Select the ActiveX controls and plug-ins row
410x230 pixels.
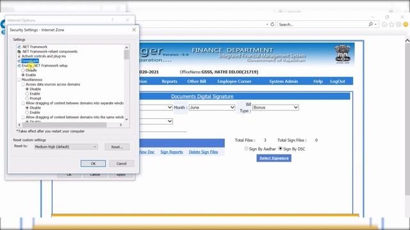(44, 56)
